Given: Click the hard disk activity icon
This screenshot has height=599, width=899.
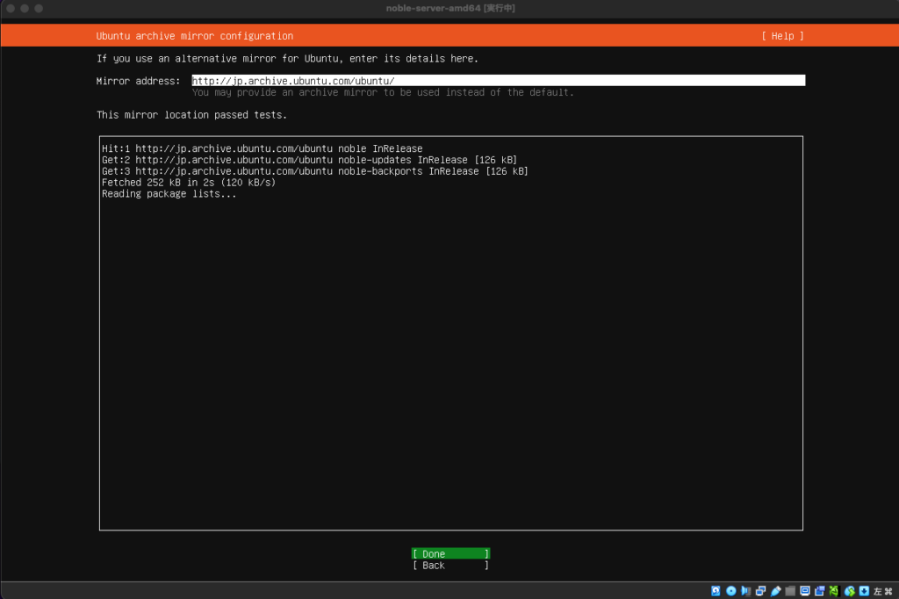Looking at the screenshot, I should pos(716,591).
